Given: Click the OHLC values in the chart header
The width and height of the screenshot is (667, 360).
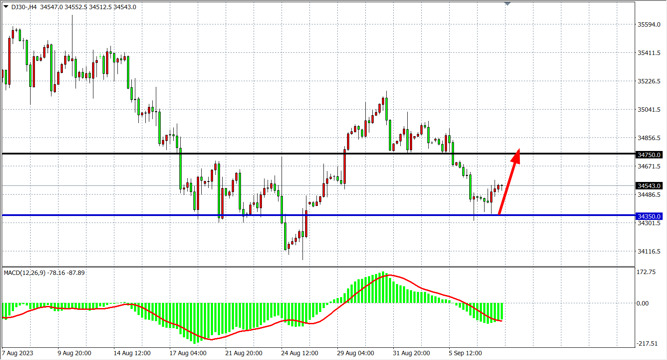Looking at the screenshot, I should pos(88,7).
